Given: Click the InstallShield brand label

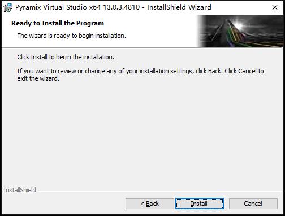Looking at the screenshot, I should click(x=20, y=190).
